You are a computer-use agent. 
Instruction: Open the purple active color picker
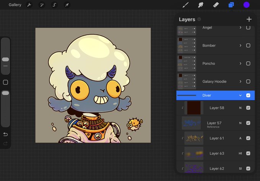click(x=246, y=5)
